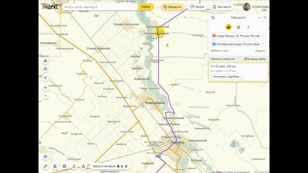This screenshot has height=173, width=308.
Task: Click the Старая Станица map label
Action: (171, 137)
